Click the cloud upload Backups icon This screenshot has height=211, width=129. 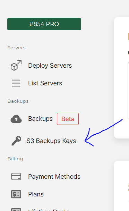[x=16, y=119]
